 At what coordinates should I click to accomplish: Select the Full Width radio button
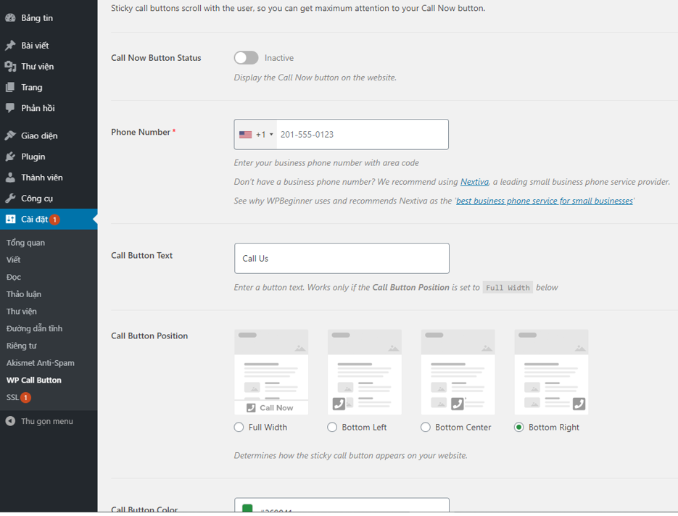tap(239, 428)
